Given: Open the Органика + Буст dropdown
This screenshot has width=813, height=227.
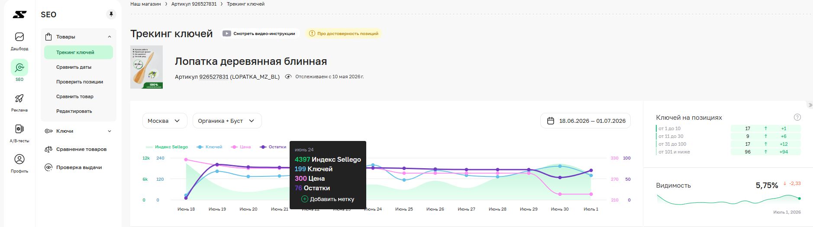Looking at the screenshot, I should coord(227,121).
